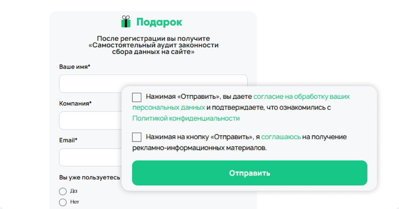Screen dimensions: 399x209
Task: Select the «Нет» radio button
Action: click(63, 202)
